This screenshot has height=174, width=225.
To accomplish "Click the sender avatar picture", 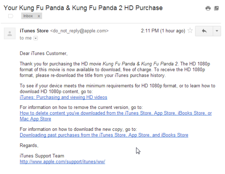I will (x=9, y=34).
